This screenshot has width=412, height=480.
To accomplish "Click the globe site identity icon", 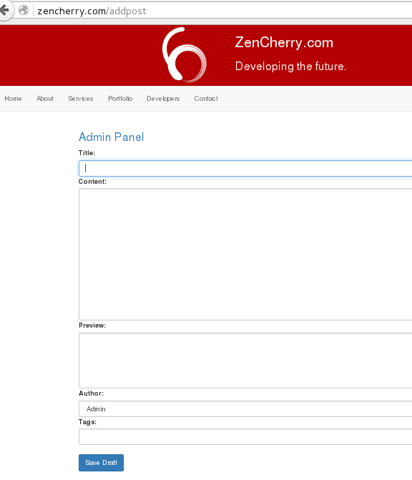I will tap(24, 11).
